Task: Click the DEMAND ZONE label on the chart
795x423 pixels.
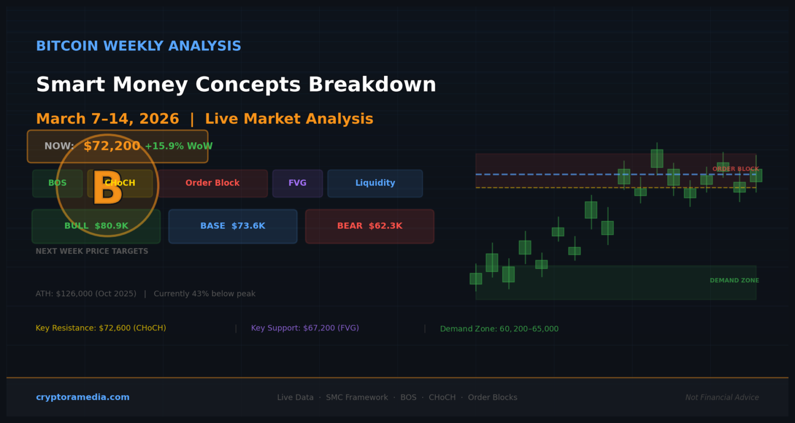Action: click(x=734, y=280)
